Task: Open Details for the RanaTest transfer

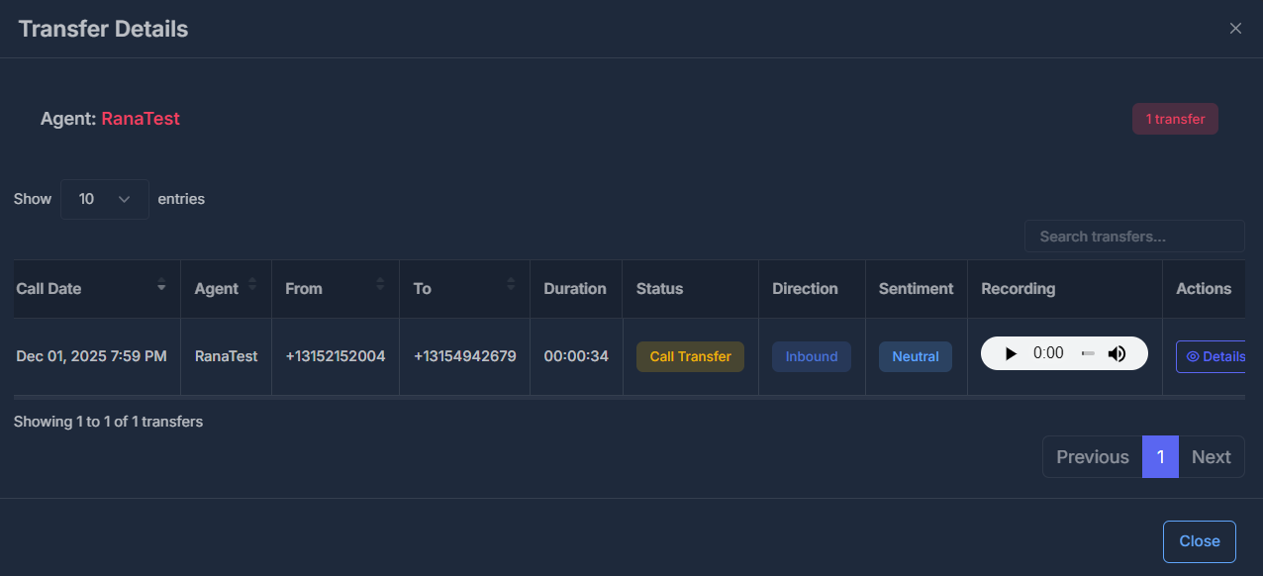Action: (x=1211, y=356)
